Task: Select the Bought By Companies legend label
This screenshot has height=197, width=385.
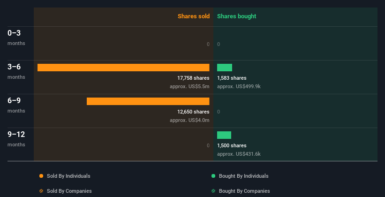Action: (244, 191)
